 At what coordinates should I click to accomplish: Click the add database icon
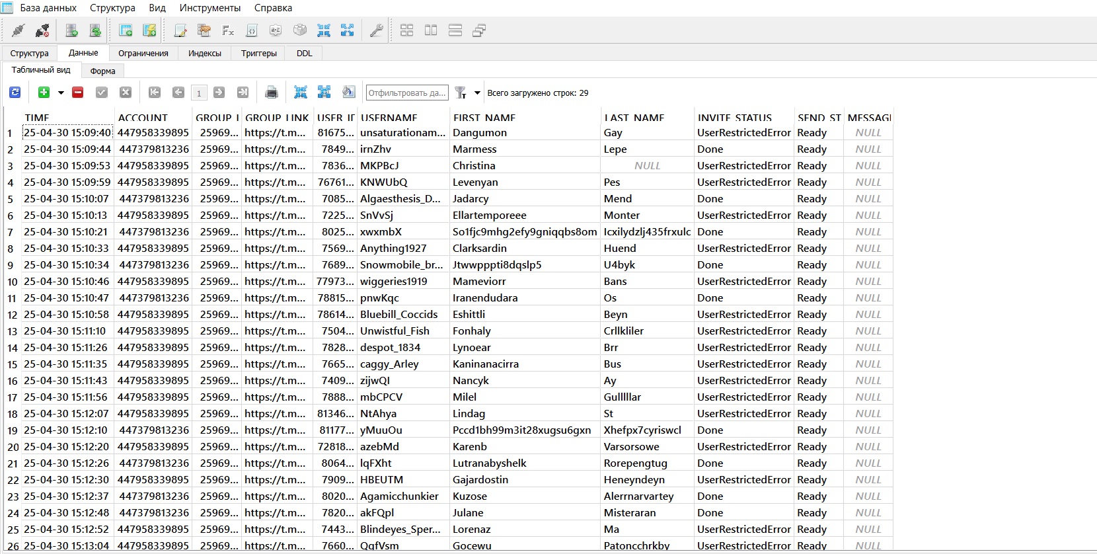[x=72, y=30]
